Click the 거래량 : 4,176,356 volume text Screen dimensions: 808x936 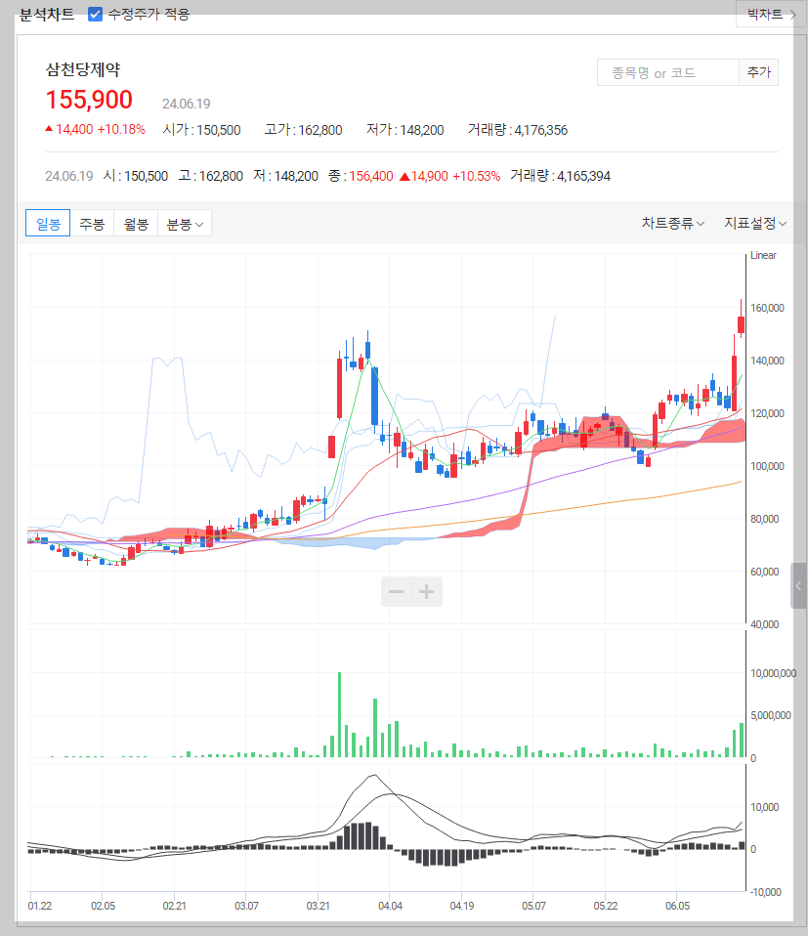518,130
